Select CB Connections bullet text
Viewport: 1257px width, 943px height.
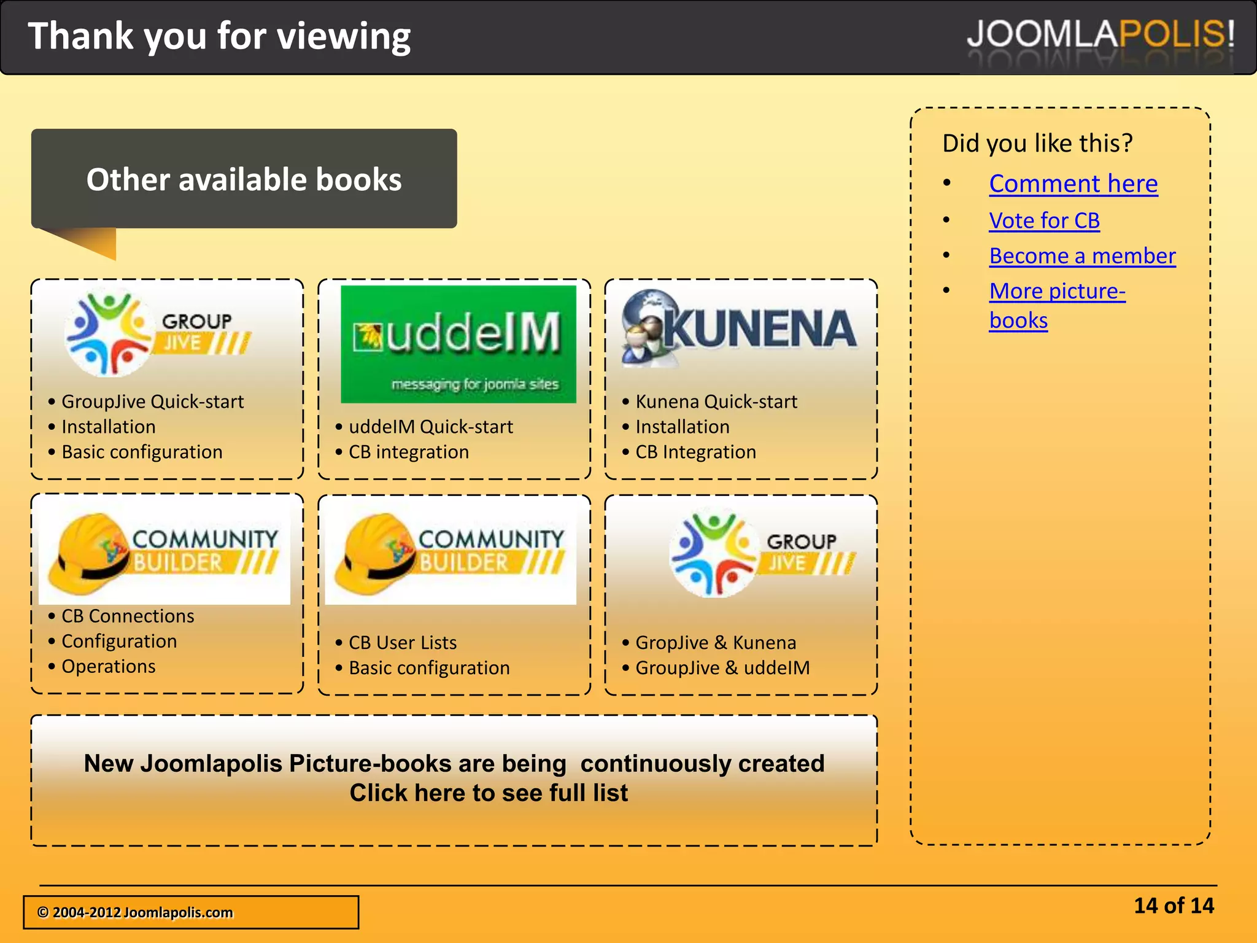click(x=128, y=616)
